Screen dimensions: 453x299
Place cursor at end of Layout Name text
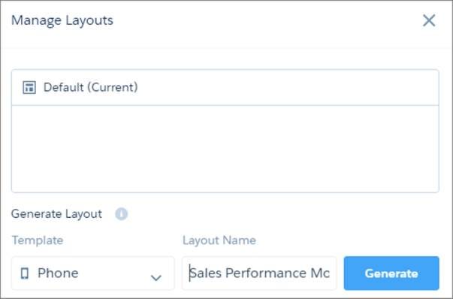click(x=330, y=273)
